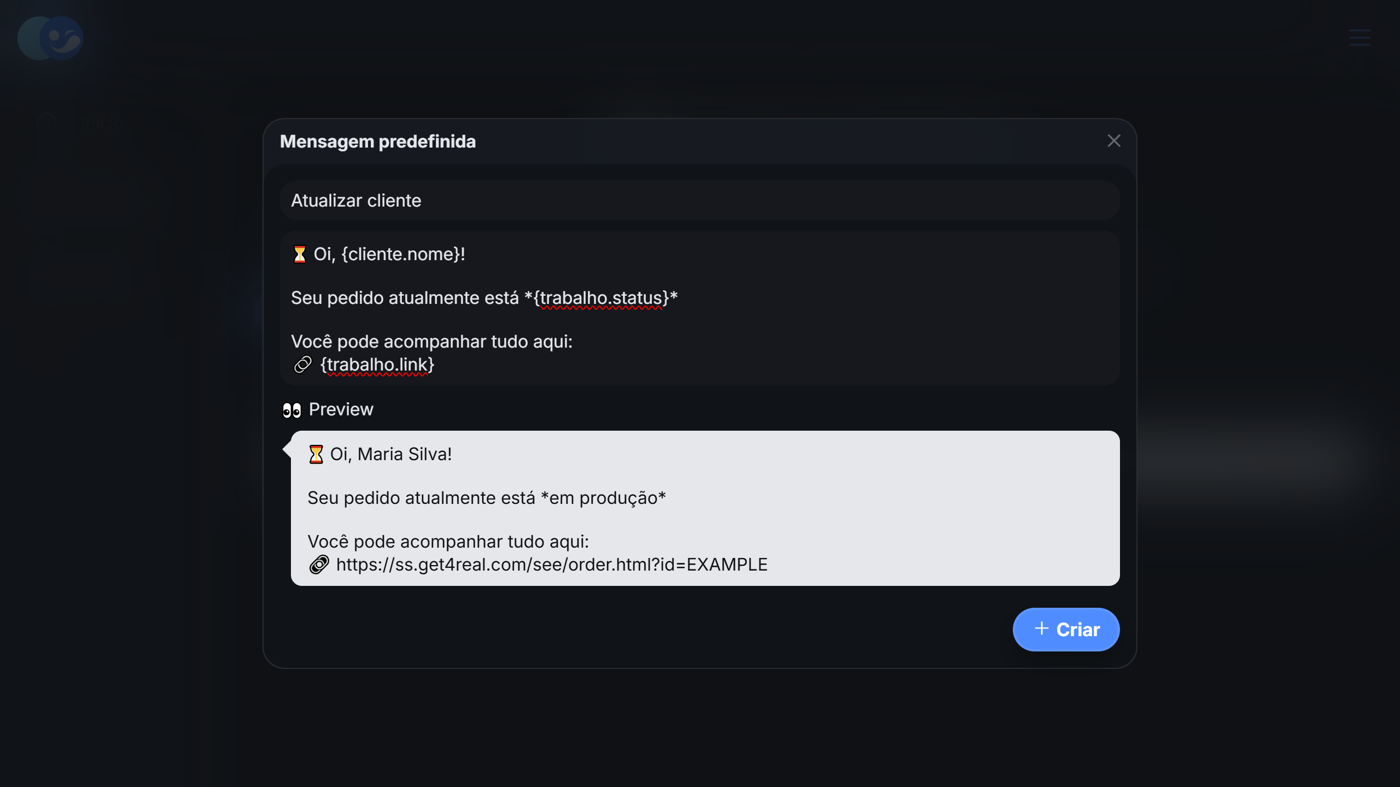The image size is (1400, 787).
Task: Click the Preview section label
Action: coord(341,409)
